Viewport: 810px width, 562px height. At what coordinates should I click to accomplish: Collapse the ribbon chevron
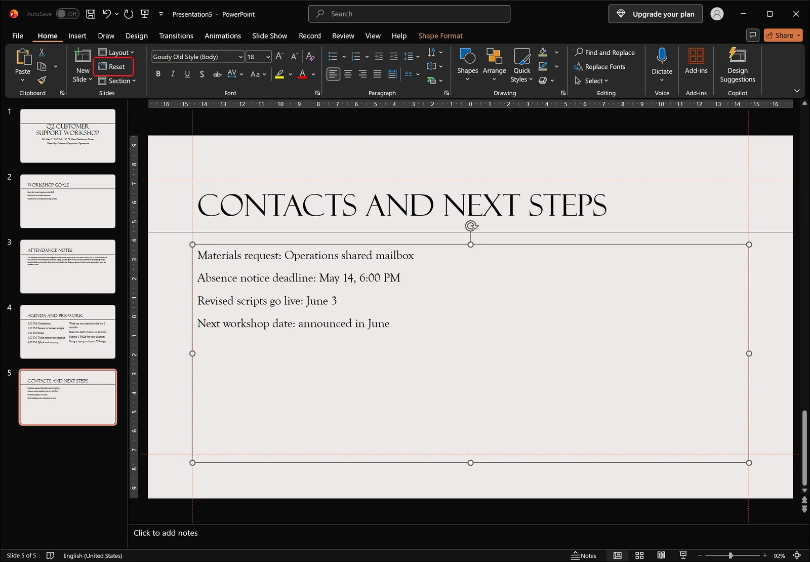point(797,91)
